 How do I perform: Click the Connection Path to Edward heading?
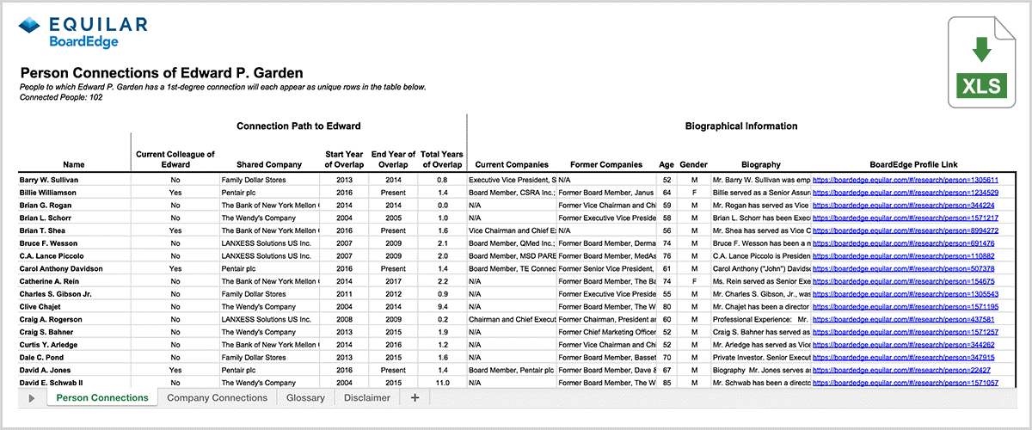pos(298,126)
